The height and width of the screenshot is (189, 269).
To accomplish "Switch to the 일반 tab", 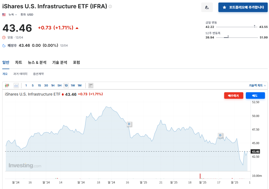I will click(6, 63).
